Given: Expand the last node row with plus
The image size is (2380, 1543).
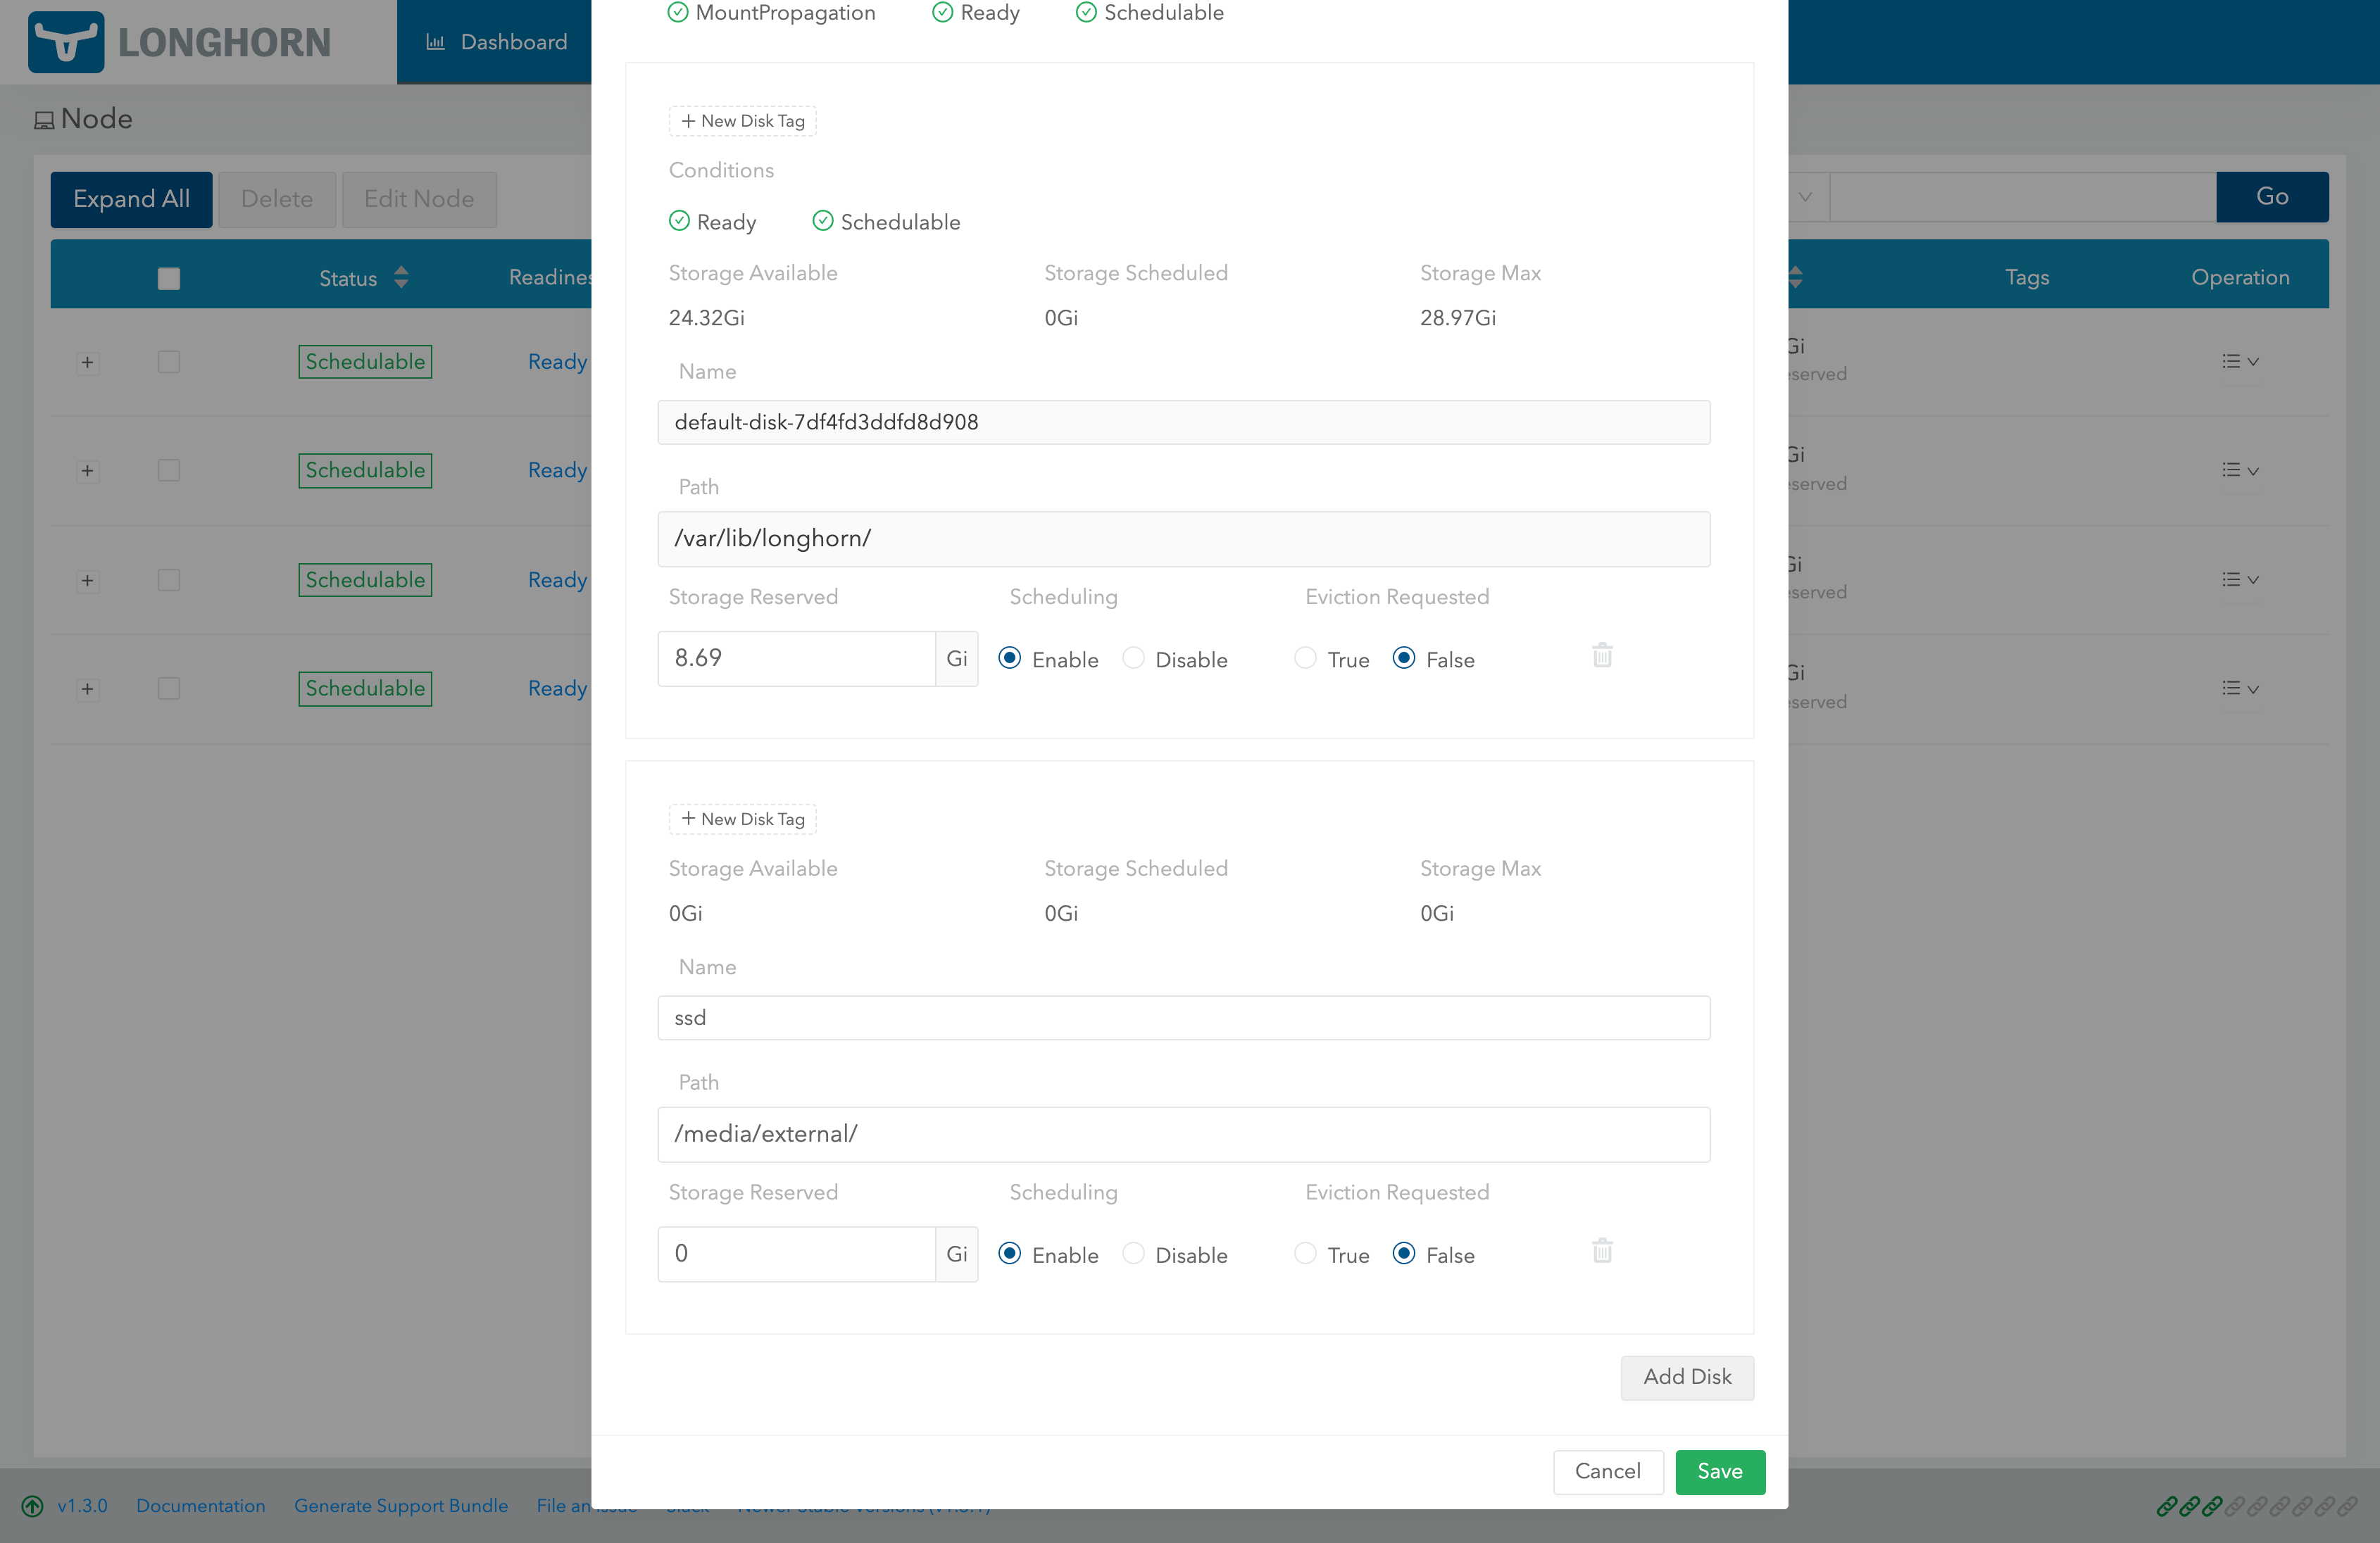Looking at the screenshot, I should [87, 689].
